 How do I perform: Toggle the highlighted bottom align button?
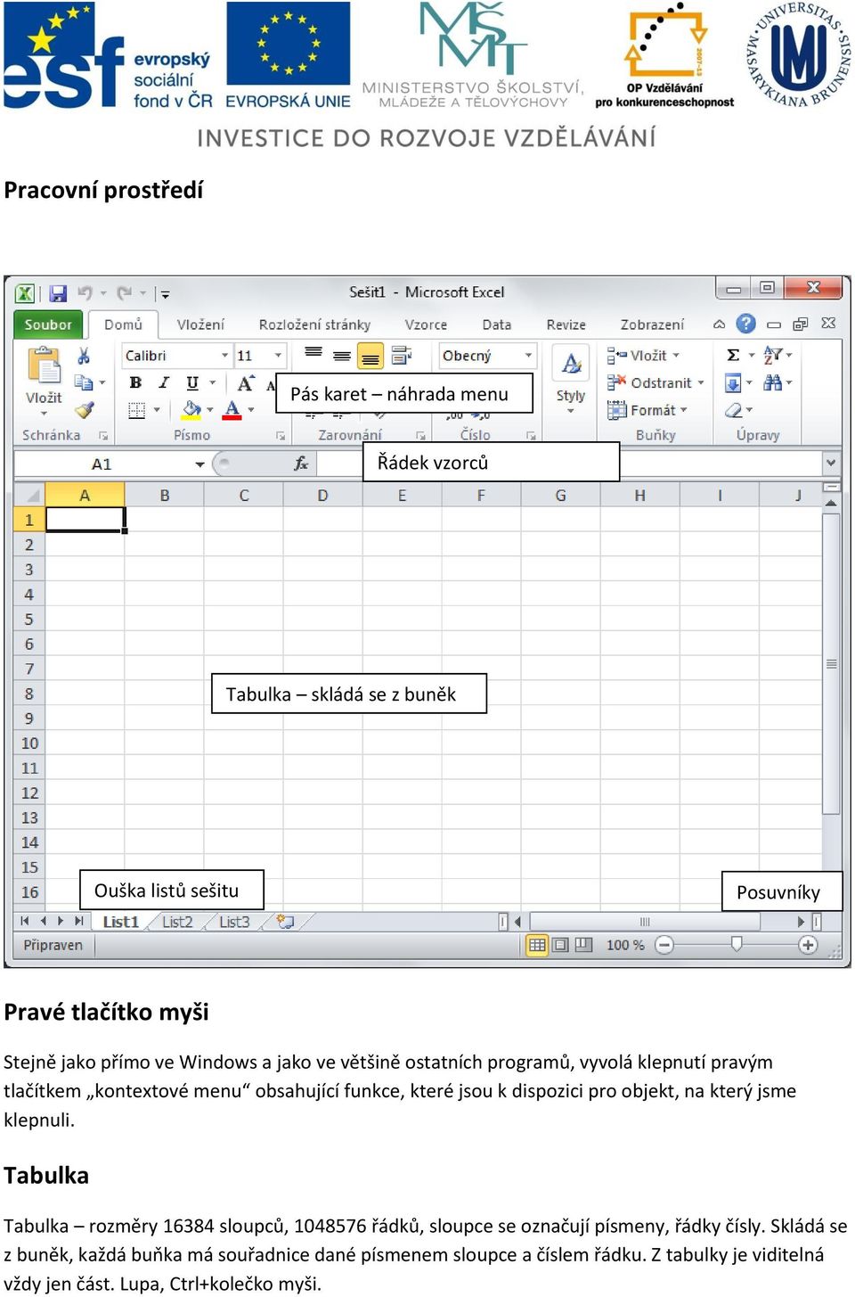click(370, 357)
